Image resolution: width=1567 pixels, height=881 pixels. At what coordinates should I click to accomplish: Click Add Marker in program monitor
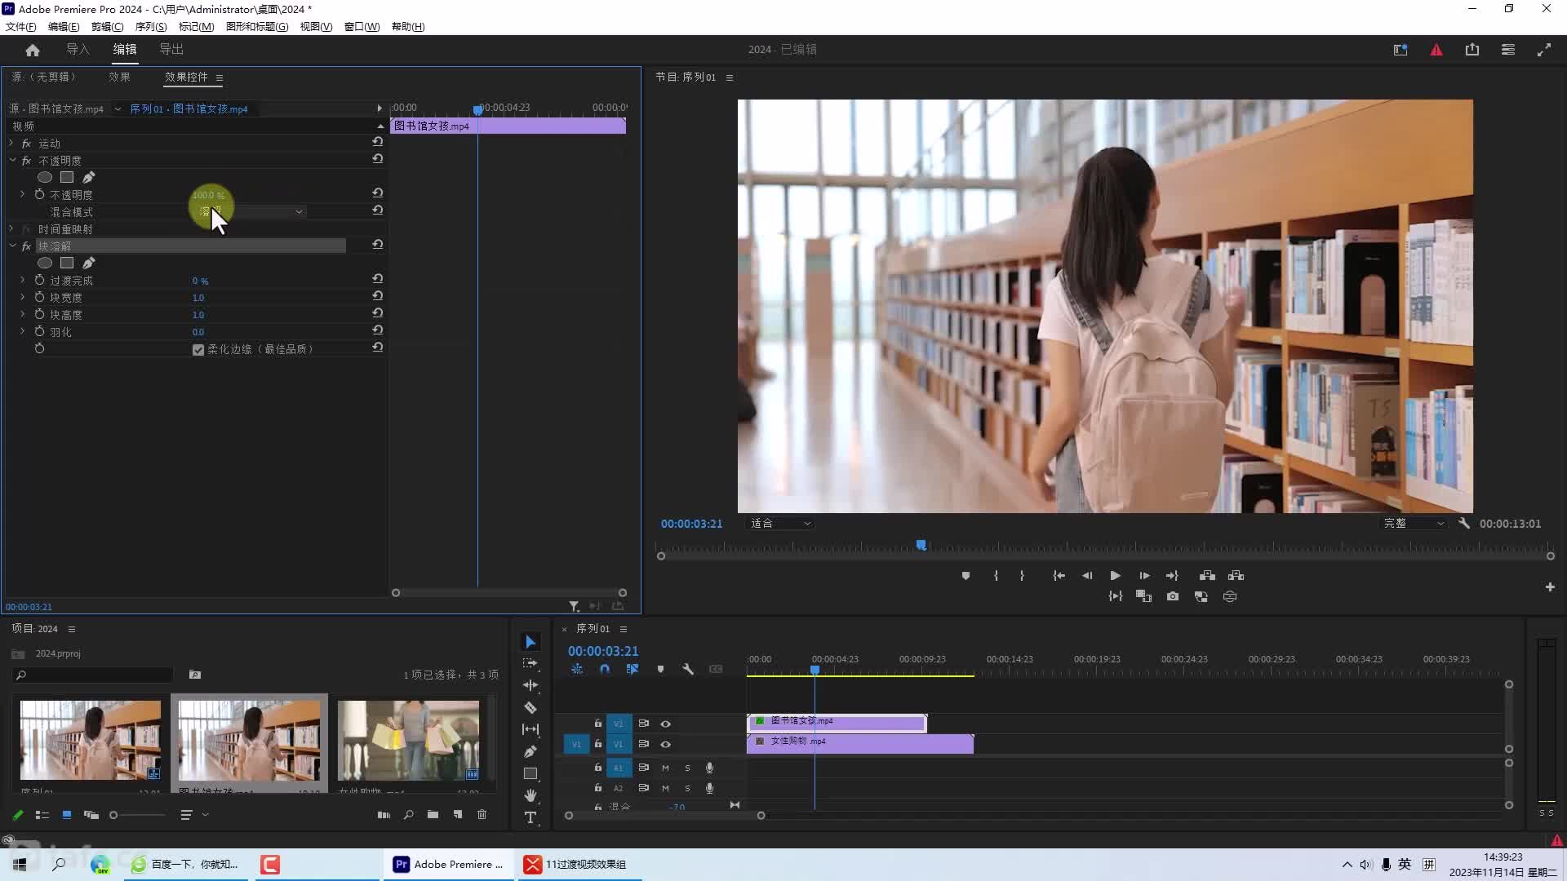click(966, 576)
